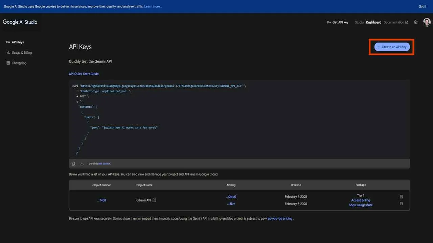Click 'Explain how AI works' text line
Image resolution: width=433 pixels, height=243 pixels.
pos(124,128)
